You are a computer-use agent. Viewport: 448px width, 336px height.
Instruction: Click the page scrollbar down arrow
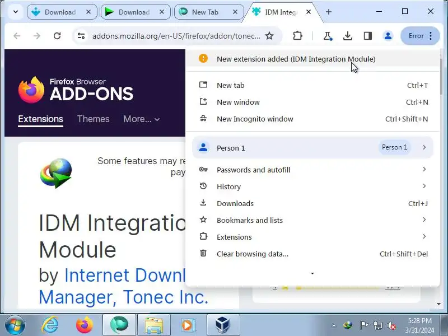[439, 304]
